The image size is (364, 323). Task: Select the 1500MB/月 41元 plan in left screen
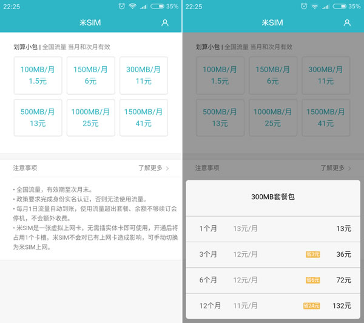coord(144,118)
